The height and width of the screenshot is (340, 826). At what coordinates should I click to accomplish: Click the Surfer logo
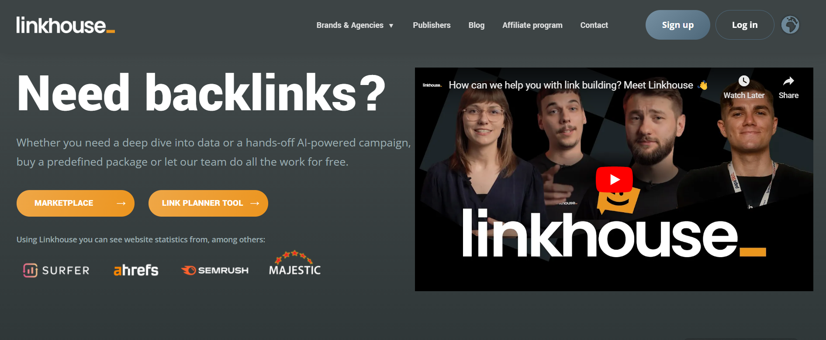pyautogui.click(x=56, y=270)
